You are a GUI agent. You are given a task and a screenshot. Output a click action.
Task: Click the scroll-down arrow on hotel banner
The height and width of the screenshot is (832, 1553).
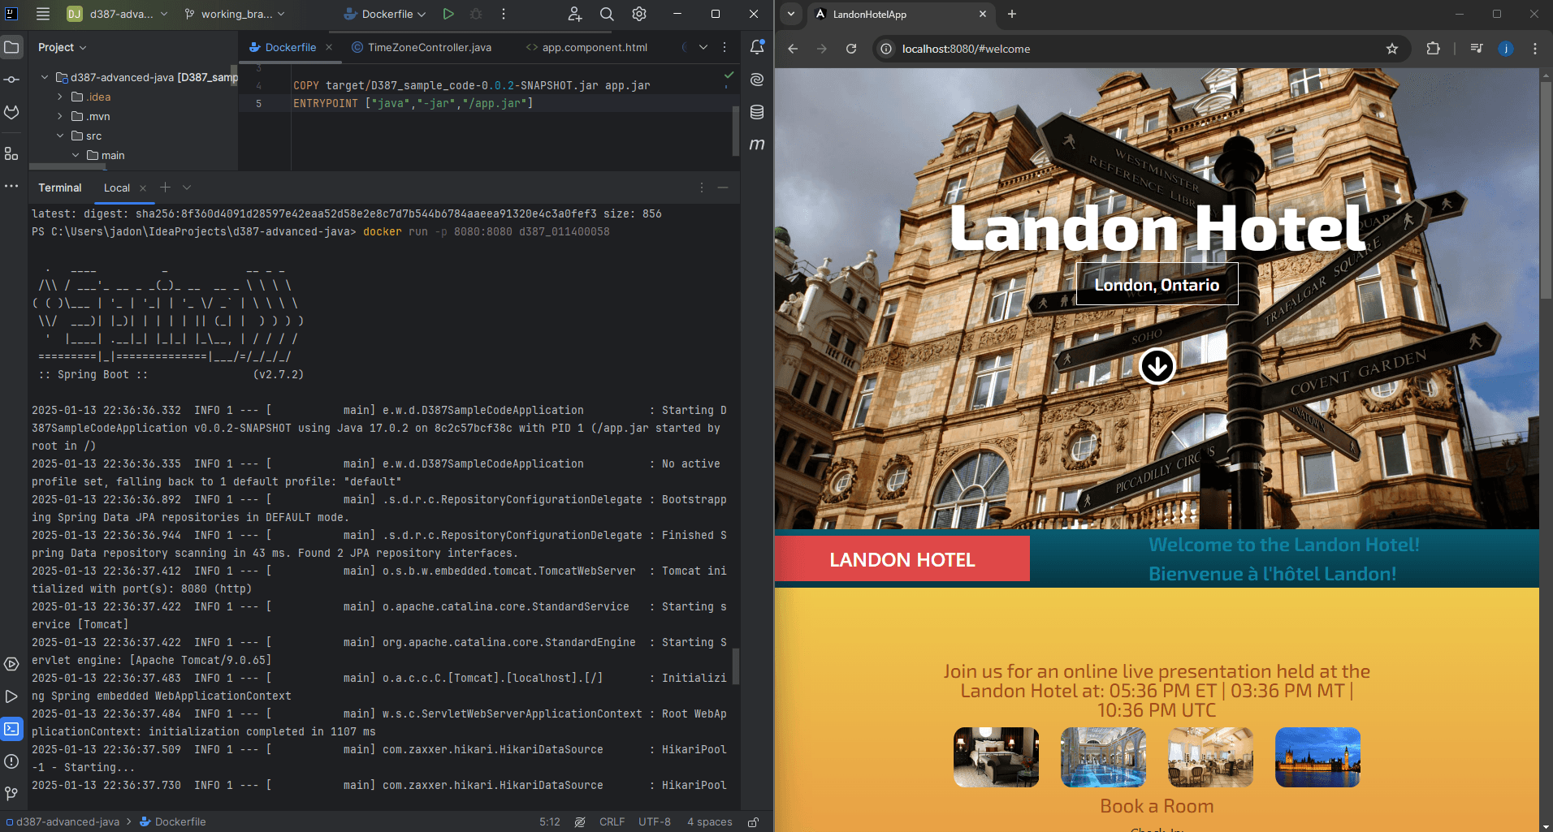tap(1157, 366)
